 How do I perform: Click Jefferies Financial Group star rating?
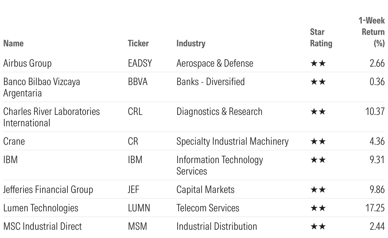pos(318,190)
